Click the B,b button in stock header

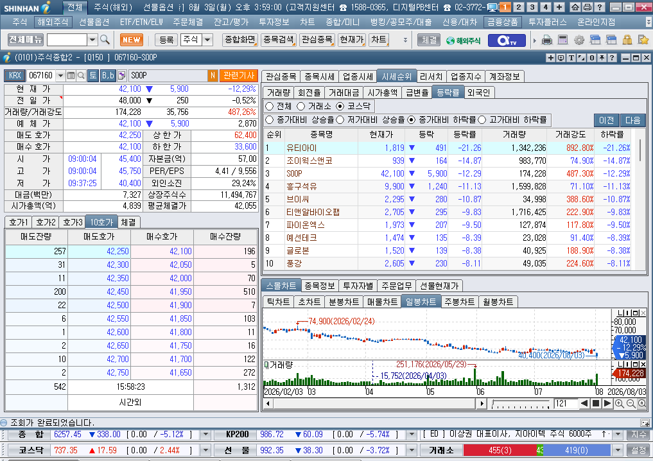point(108,75)
